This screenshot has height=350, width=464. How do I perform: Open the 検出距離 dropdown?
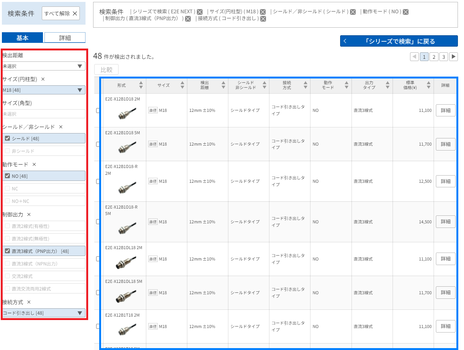click(x=44, y=66)
